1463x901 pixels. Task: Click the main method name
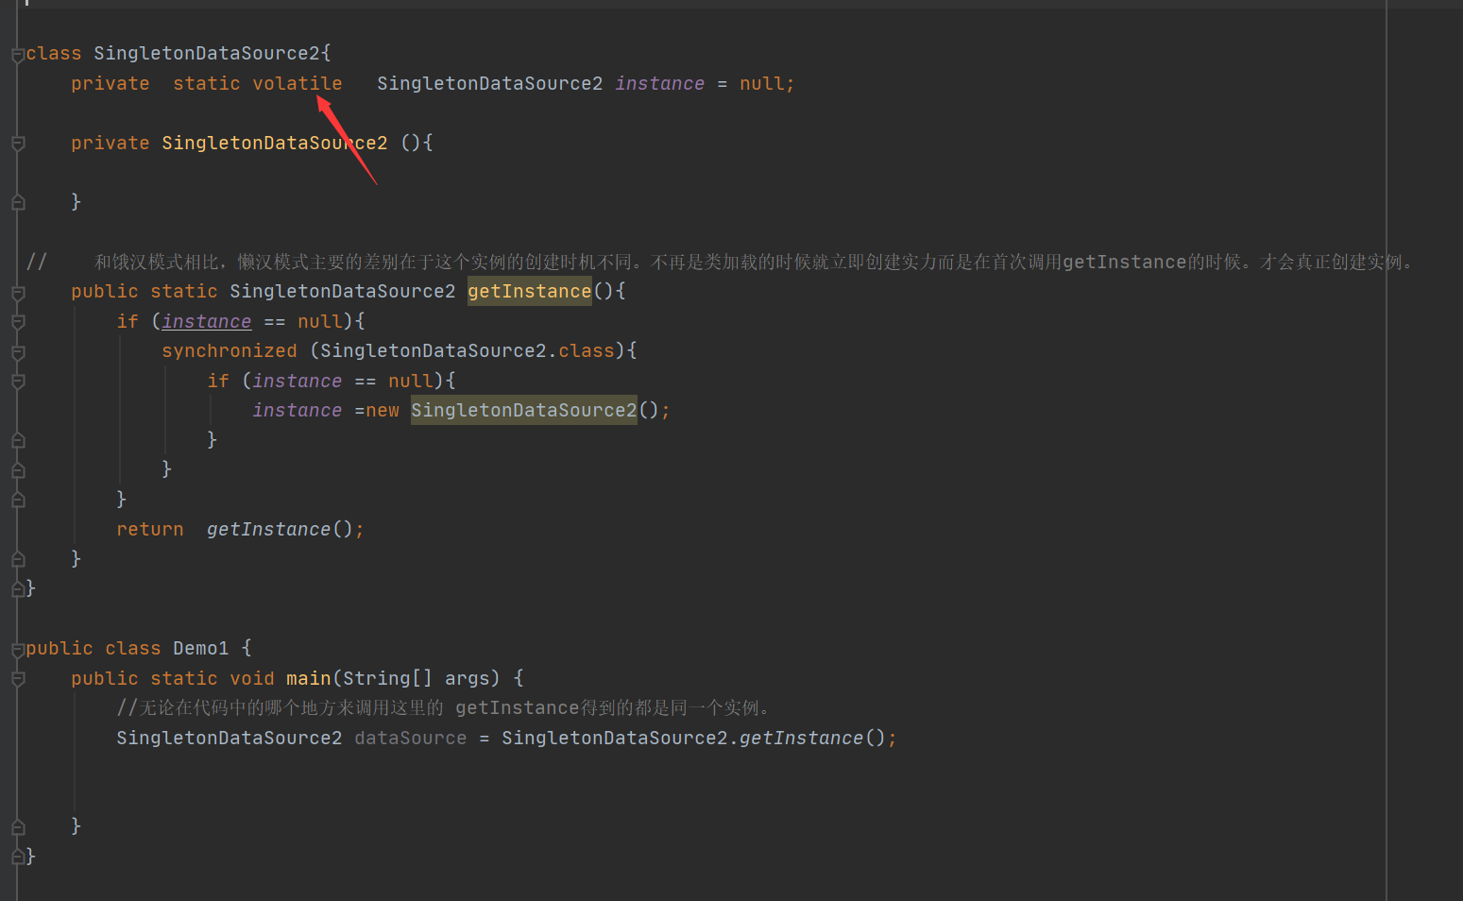click(309, 678)
